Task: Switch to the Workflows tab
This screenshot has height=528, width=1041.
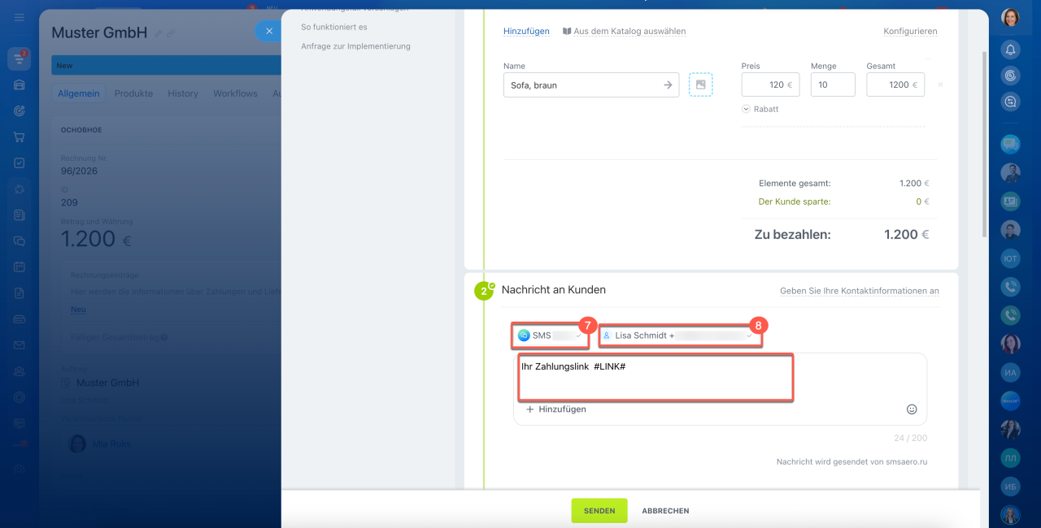Action: (235, 93)
